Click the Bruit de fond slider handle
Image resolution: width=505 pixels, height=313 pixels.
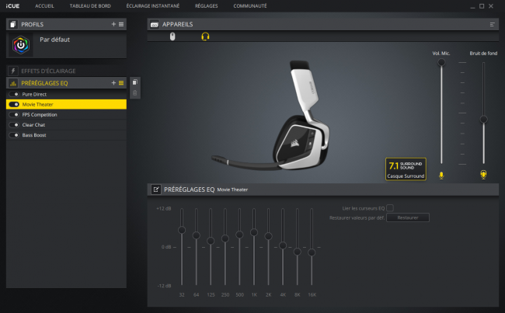tap(483, 120)
